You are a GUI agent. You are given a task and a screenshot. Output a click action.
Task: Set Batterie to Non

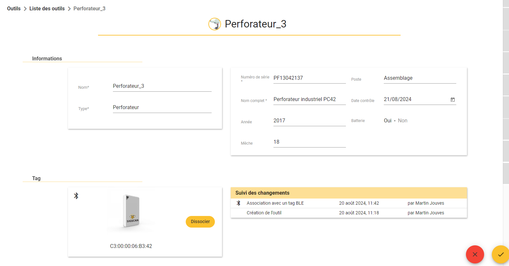coord(403,120)
